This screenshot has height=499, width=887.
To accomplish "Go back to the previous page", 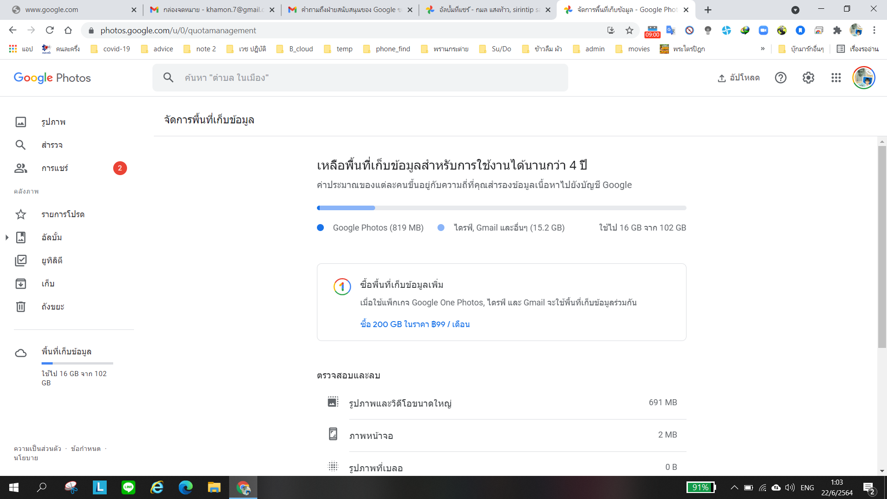I will coord(12,30).
